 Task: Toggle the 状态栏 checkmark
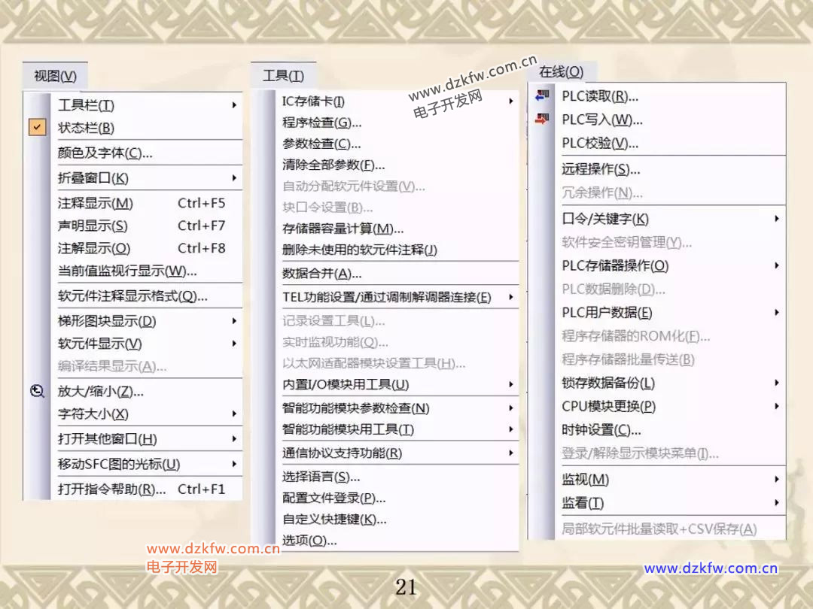coord(37,128)
